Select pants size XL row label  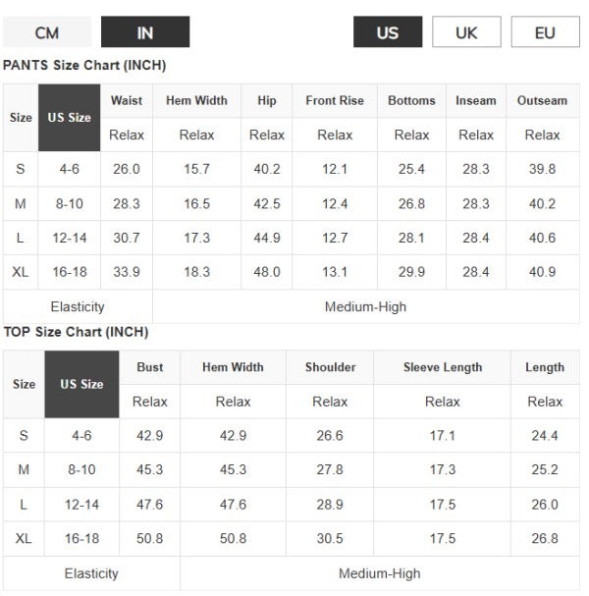21,272
